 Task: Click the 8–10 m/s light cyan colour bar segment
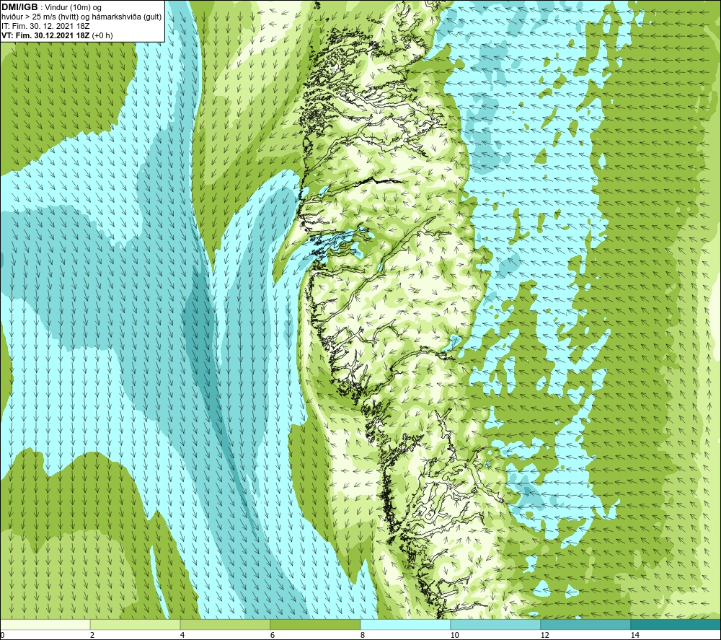pyautogui.click(x=405, y=624)
